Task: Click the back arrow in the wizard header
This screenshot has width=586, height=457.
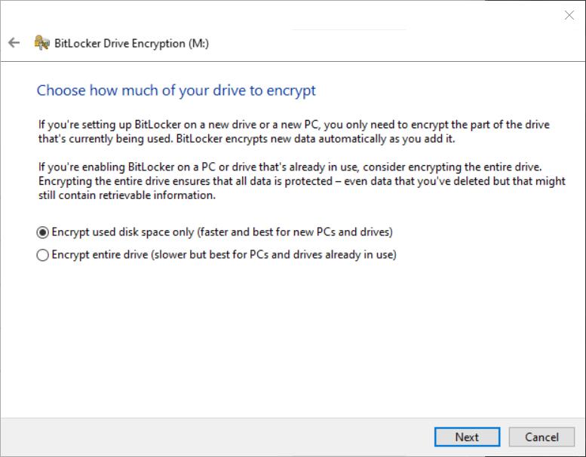Action: [x=14, y=43]
